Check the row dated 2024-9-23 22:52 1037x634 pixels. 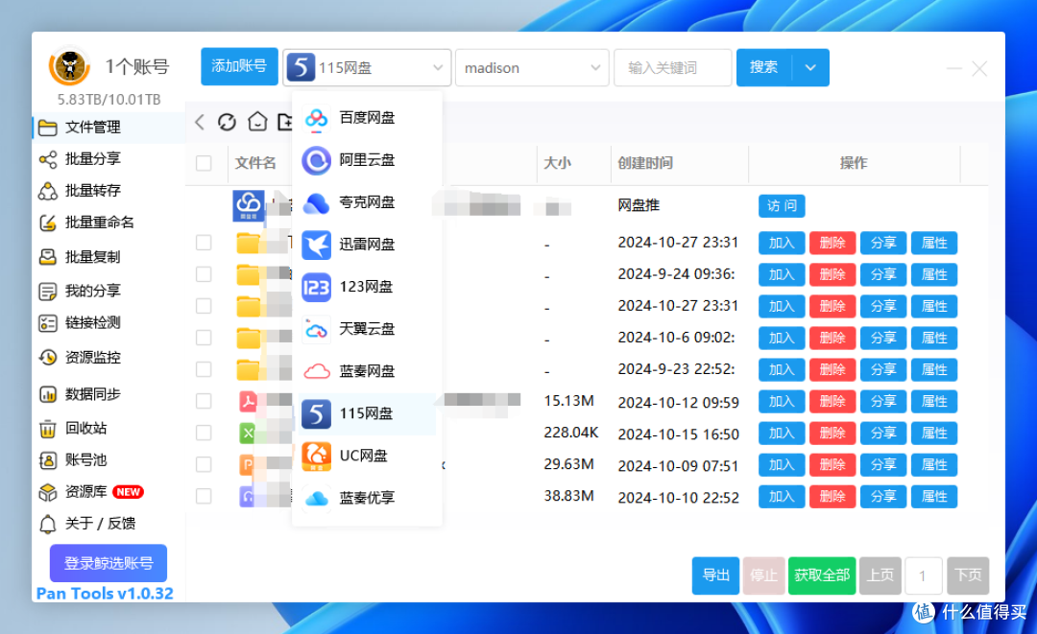click(204, 369)
